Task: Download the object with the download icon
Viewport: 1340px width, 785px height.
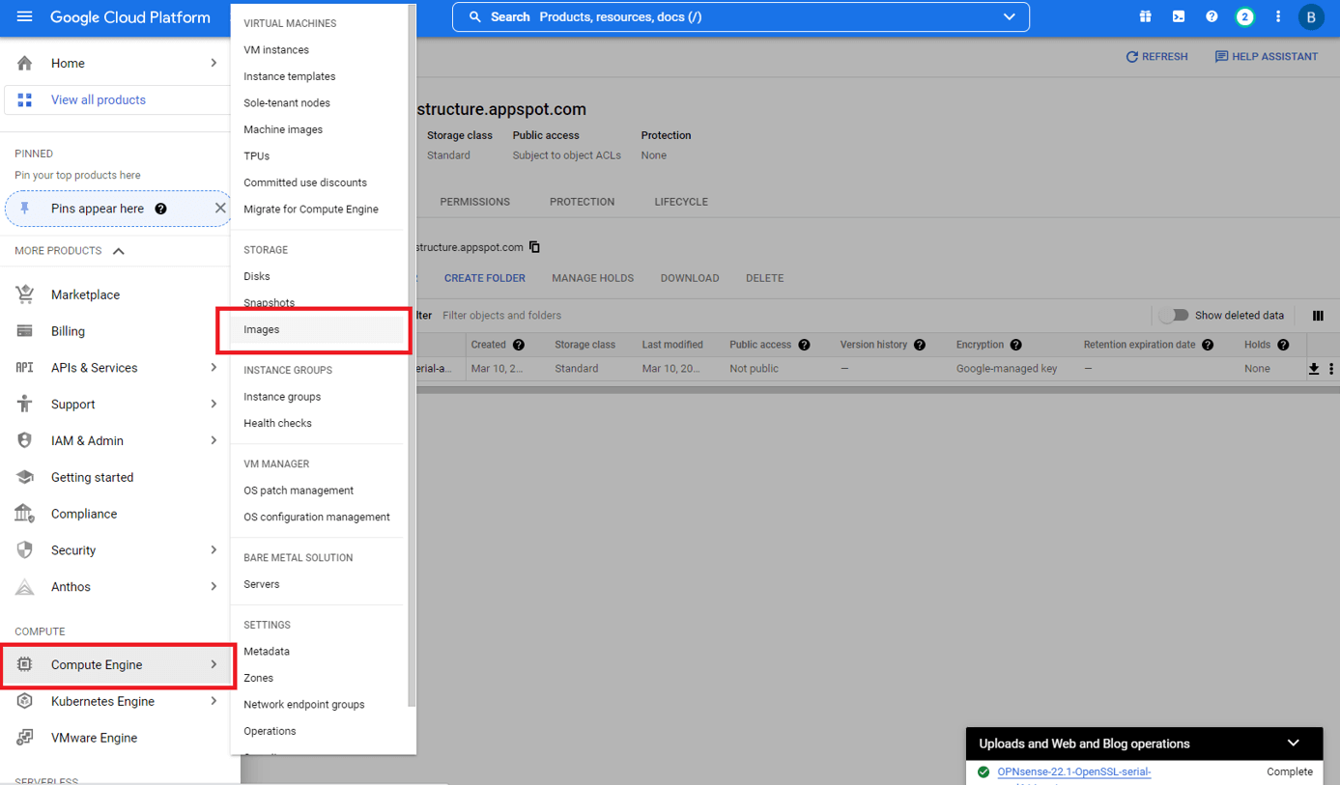Action: point(1314,369)
